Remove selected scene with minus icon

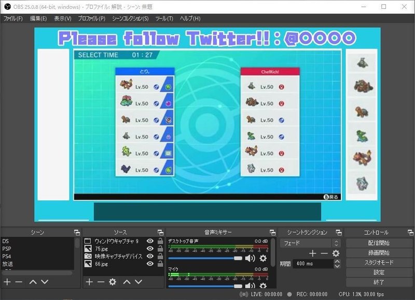19,282
